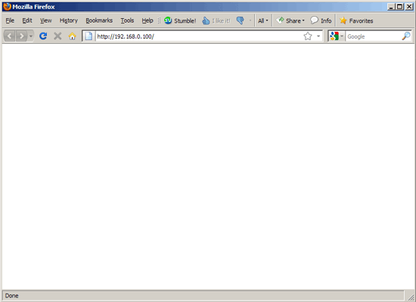The width and height of the screenshot is (416, 302).
Task: Click the I like it! thumbs up
Action: point(216,20)
